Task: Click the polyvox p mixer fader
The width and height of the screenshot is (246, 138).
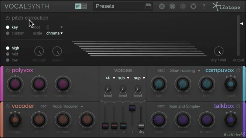Action: point(105,126)
